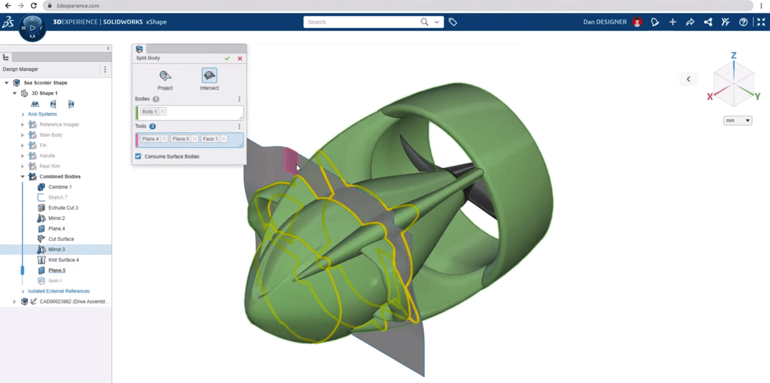770x383 pixels.
Task: Select the Intersect split mode icon
Action: [x=209, y=76]
